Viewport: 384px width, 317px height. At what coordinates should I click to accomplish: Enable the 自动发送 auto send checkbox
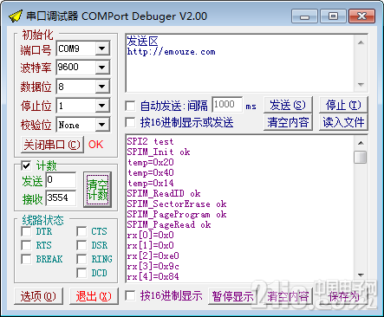130,106
